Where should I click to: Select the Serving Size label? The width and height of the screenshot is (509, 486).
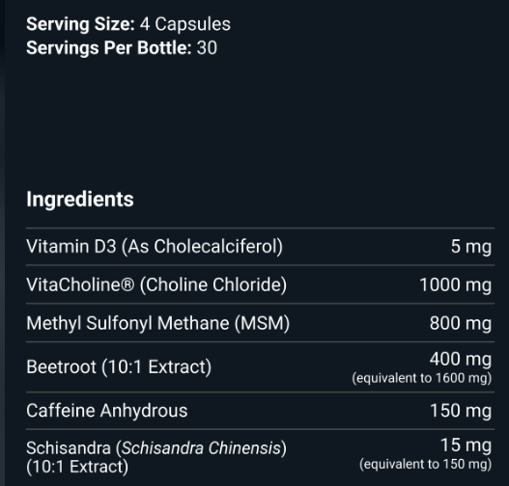click(80, 24)
